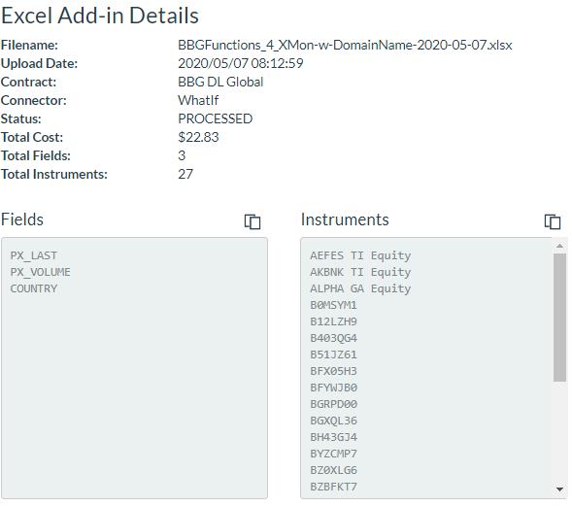
Task: Select instrument B0MSYM1 in the list
Action: [333, 305]
